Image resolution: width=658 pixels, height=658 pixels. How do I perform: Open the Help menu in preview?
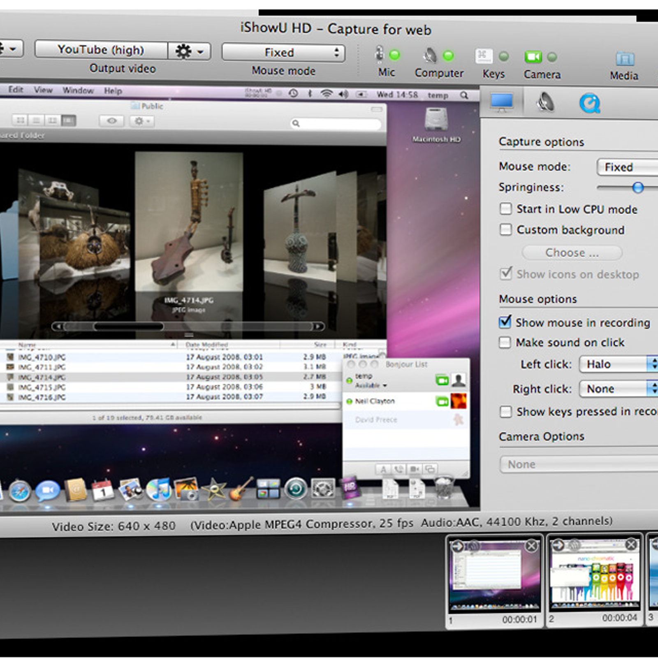point(113,91)
